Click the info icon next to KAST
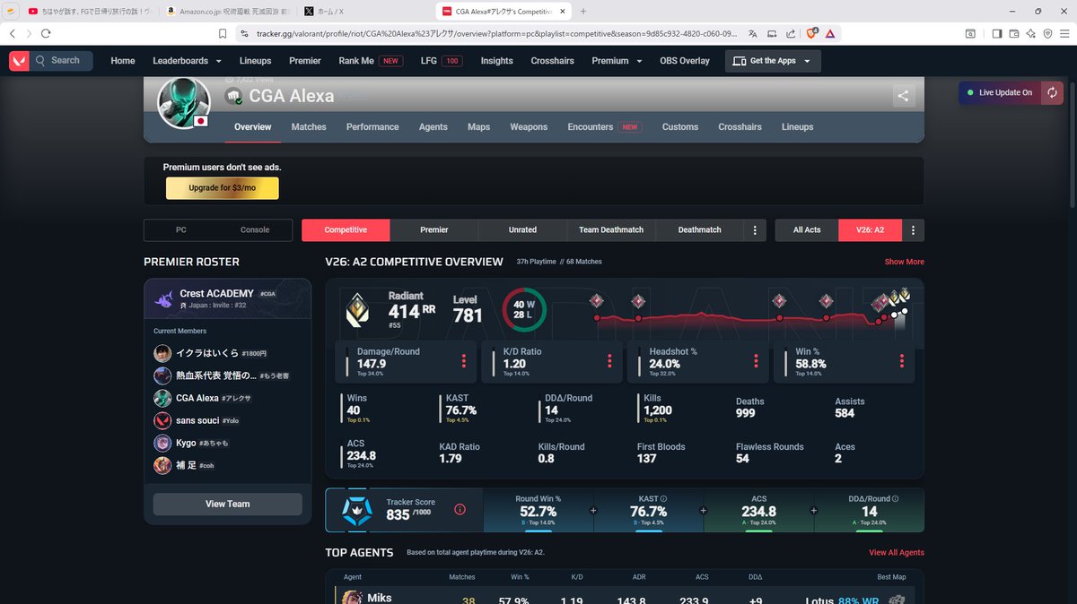Image resolution: width=1077 pixels, height=604 pixels. point(664,499)
